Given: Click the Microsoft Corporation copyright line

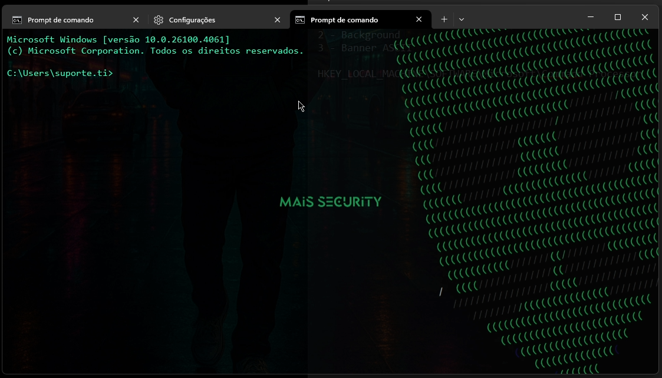Looking at the screenshot, I should click(x=156, y=51).
